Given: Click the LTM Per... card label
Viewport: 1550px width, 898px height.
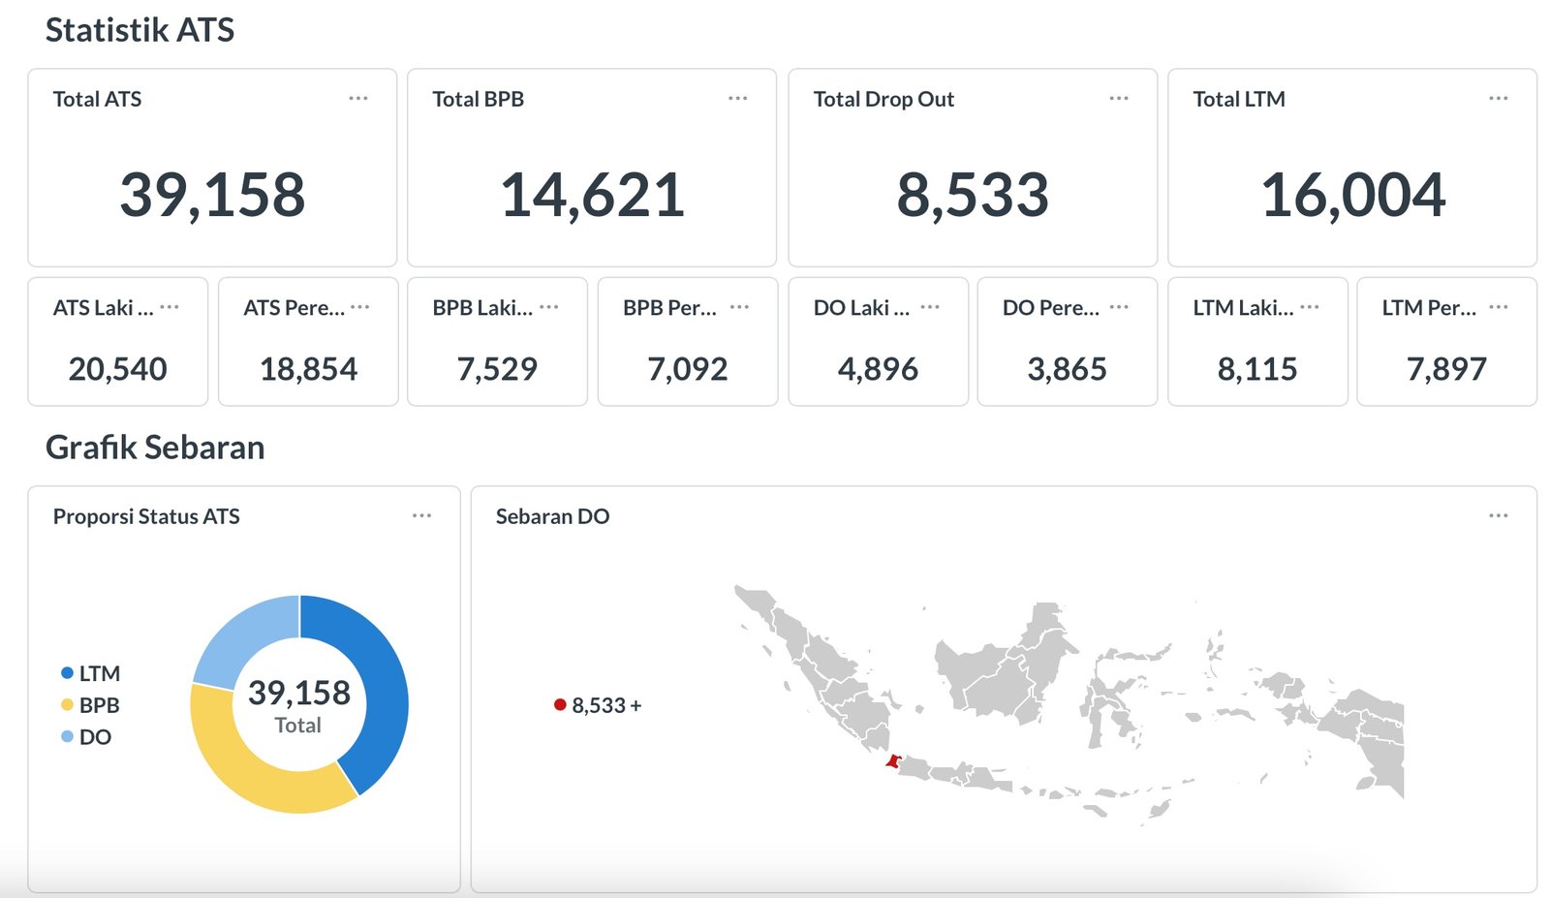Looking at the screenshot, I should pos(1429,308).
